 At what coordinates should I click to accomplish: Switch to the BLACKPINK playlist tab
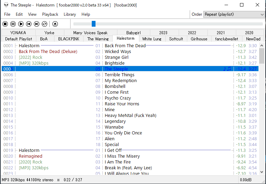click(x=69, y=39)
